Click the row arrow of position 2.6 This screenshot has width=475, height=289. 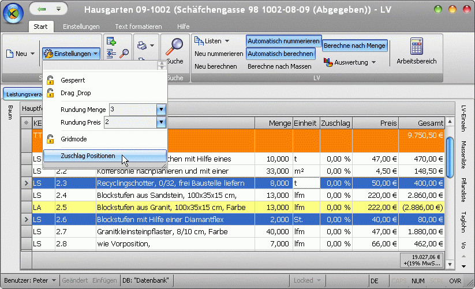(x=27, y=219)
